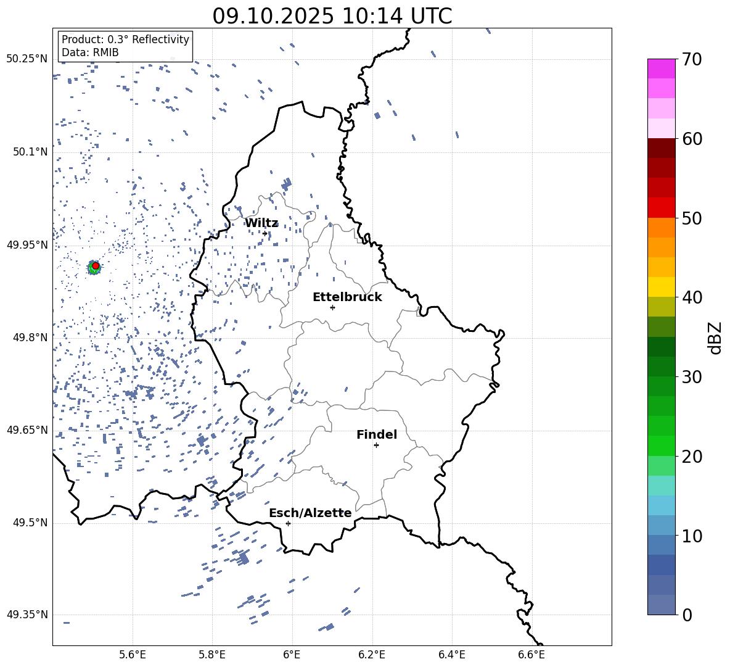The width and height of the screenshot is (730, 667).
Task: Click the 49.35°N latitude label
Action: [x=27, y=615]
